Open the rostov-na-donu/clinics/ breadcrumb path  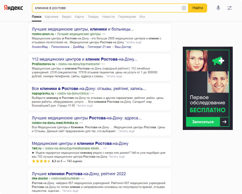click(x=73, y=93)
